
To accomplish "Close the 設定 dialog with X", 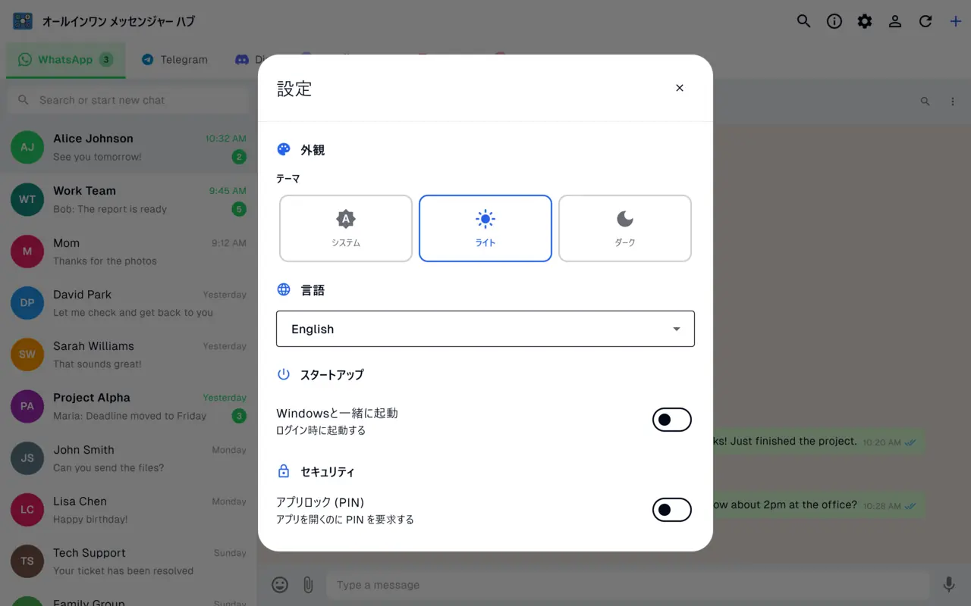I will click(x=680, y=88).
